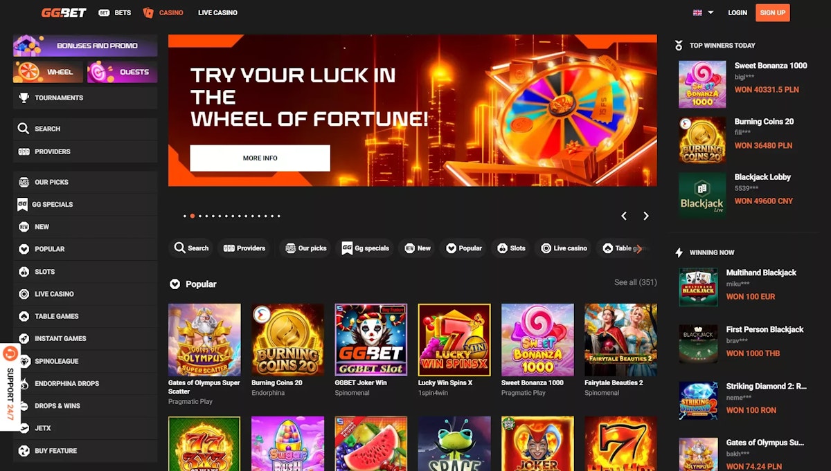
Task: Click the GG.BET logo
Action: pos(63,12)
